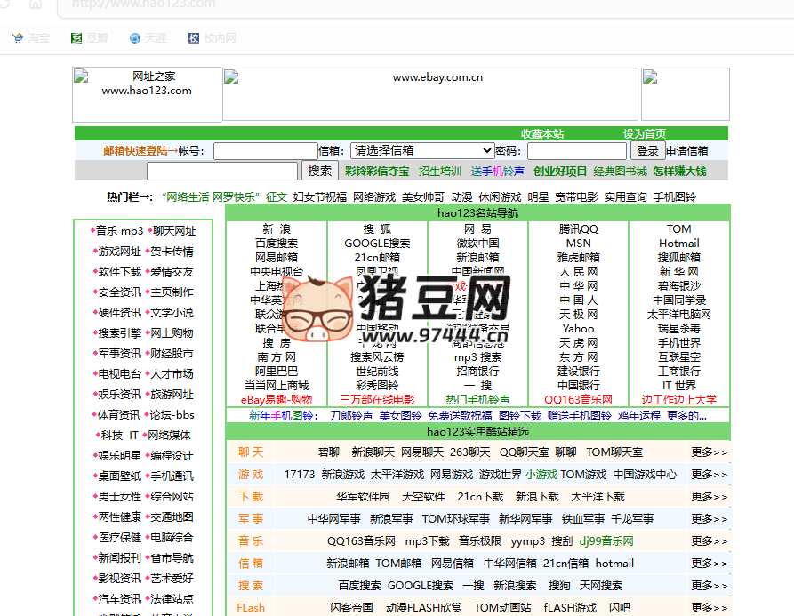Open the Xiaonei bookmark icon

pos(194,38)
